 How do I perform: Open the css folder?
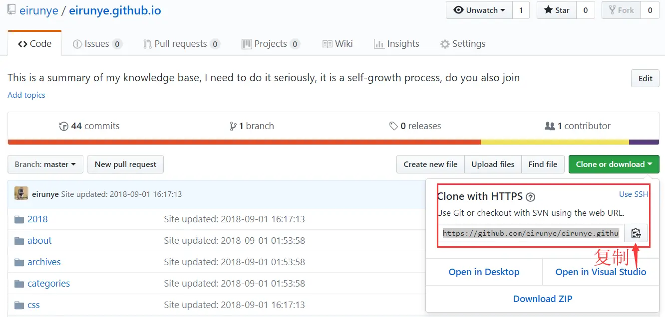[x=33, y=305]
